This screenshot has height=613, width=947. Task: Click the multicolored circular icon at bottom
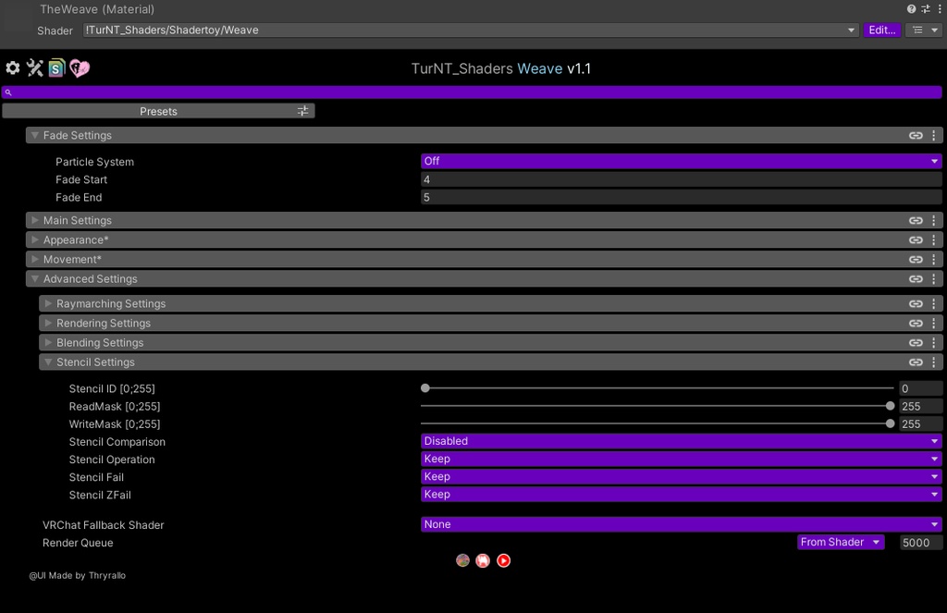coord(462,560)
